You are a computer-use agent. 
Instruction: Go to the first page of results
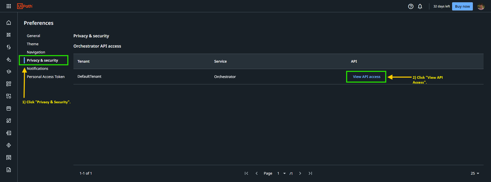246,173
